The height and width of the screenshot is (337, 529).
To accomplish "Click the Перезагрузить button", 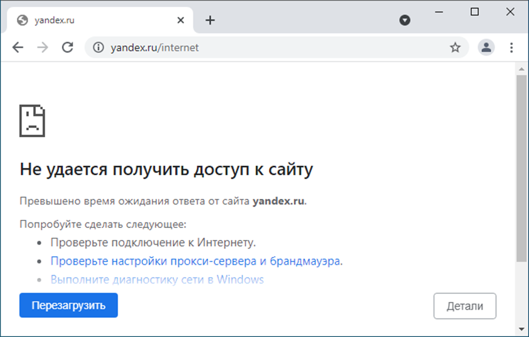I will click(68, 306).
